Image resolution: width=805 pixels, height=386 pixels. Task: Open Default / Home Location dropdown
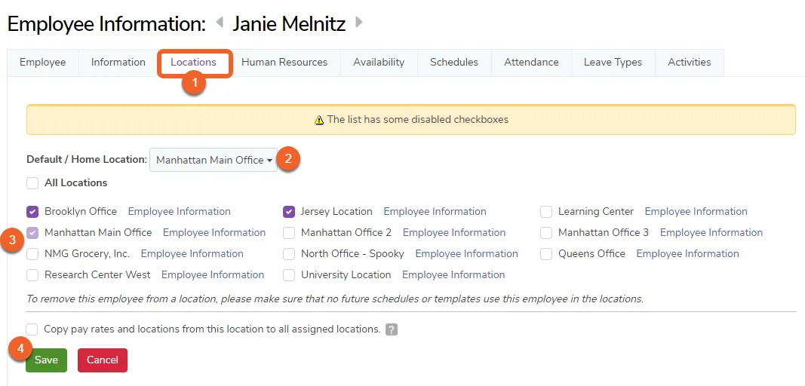[214, 160]
